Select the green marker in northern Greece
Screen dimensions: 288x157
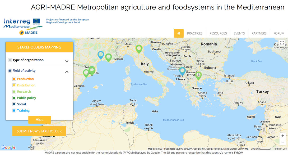point(198,75)
